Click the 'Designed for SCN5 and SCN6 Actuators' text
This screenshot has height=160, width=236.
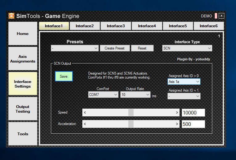coord(118,73)
